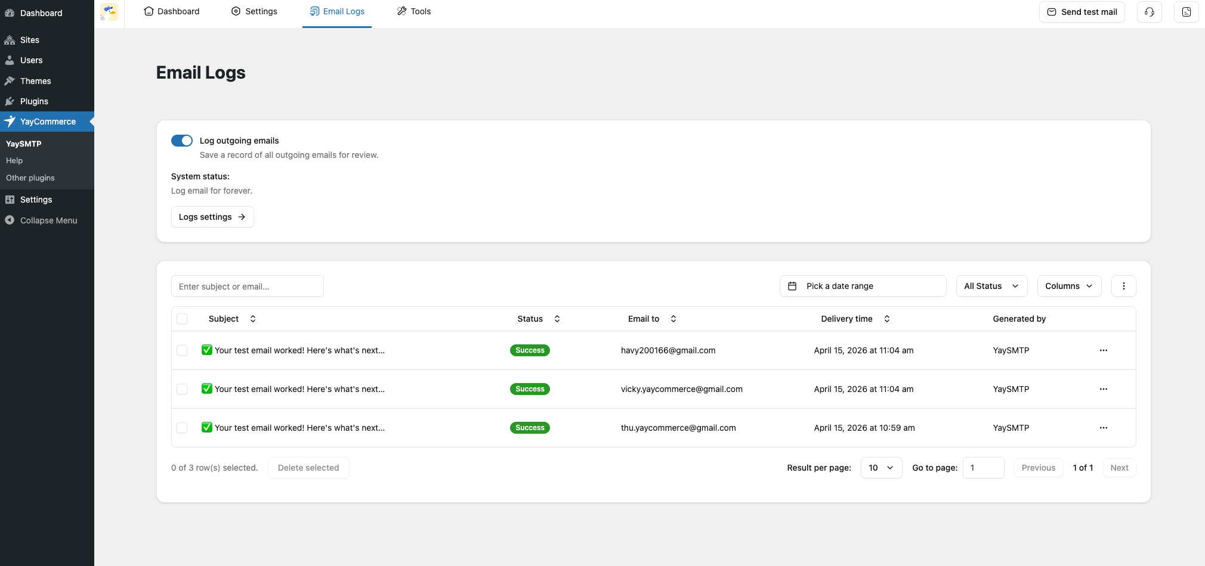Open the Pick a date range picker
This screenshot has height=566, width=1205.
click(862, 286)
